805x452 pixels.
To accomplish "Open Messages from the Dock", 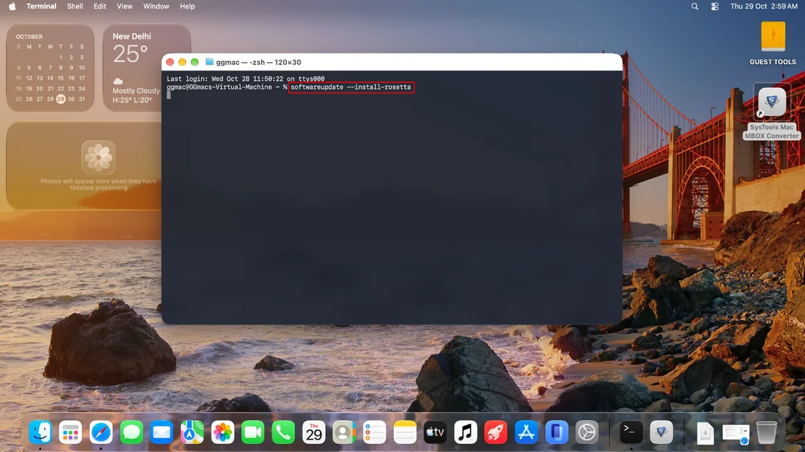I will 131,432.
